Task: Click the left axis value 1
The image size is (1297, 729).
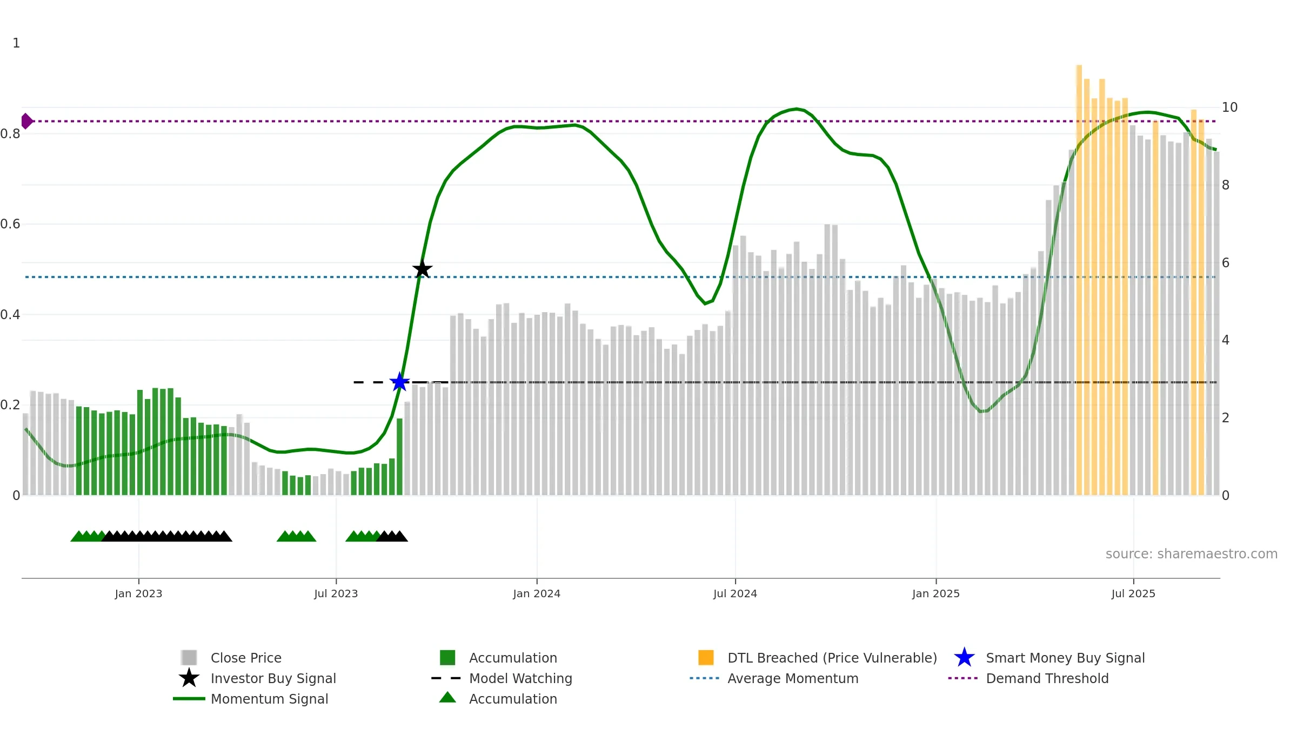Action: pyautogui.click(x=16, y=43)
